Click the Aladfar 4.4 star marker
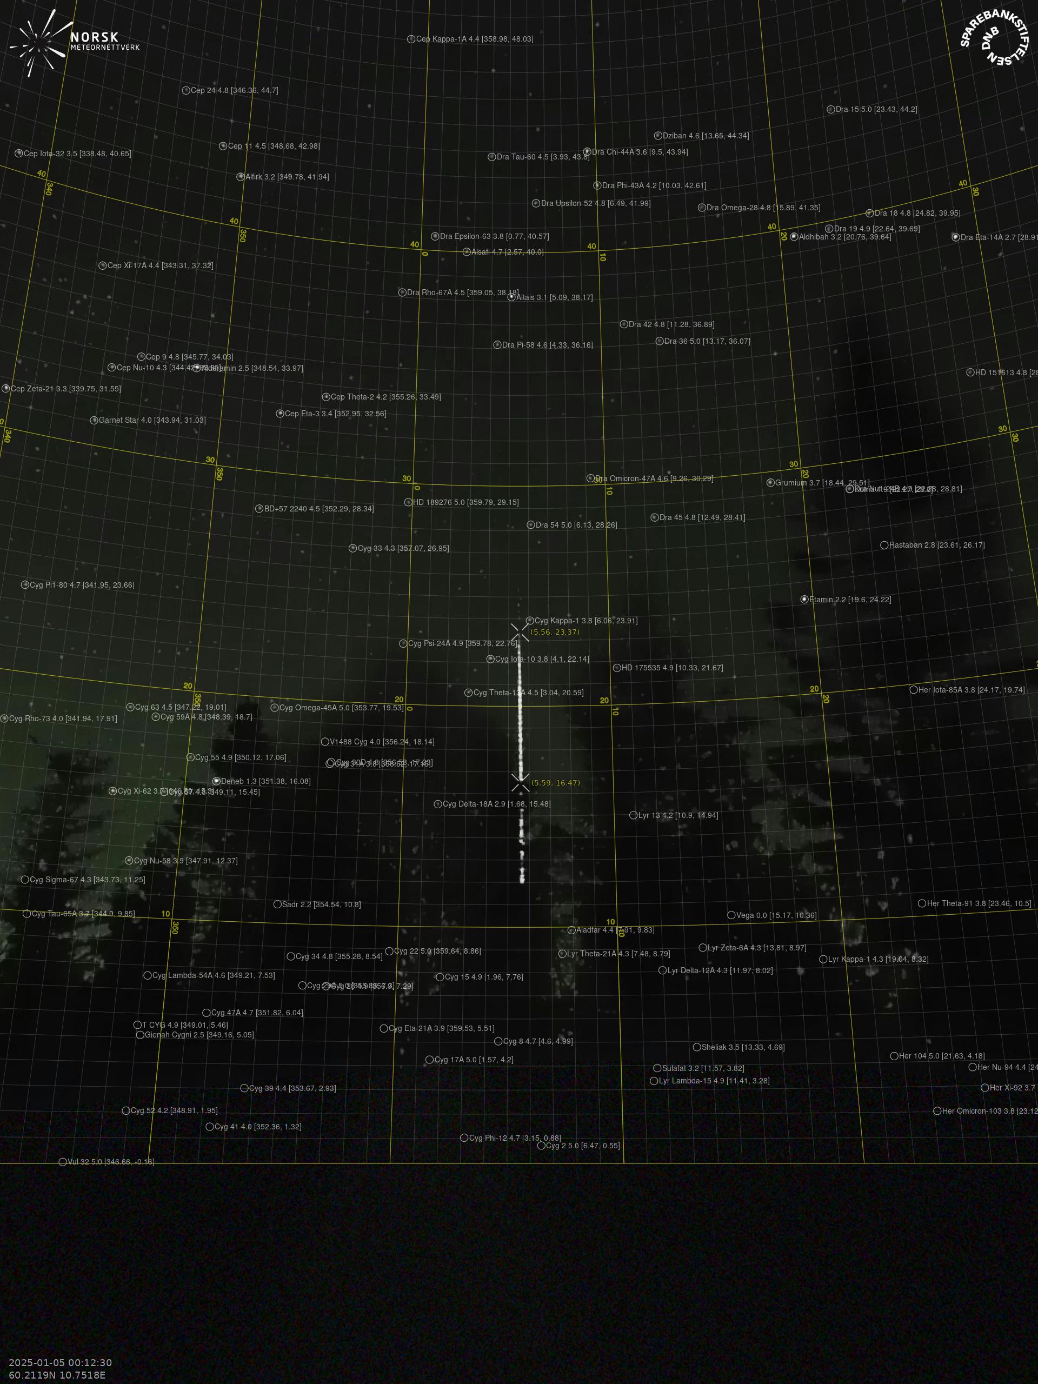Image resolution: width=1038 pixels, height=1384 pixels. 571,930
